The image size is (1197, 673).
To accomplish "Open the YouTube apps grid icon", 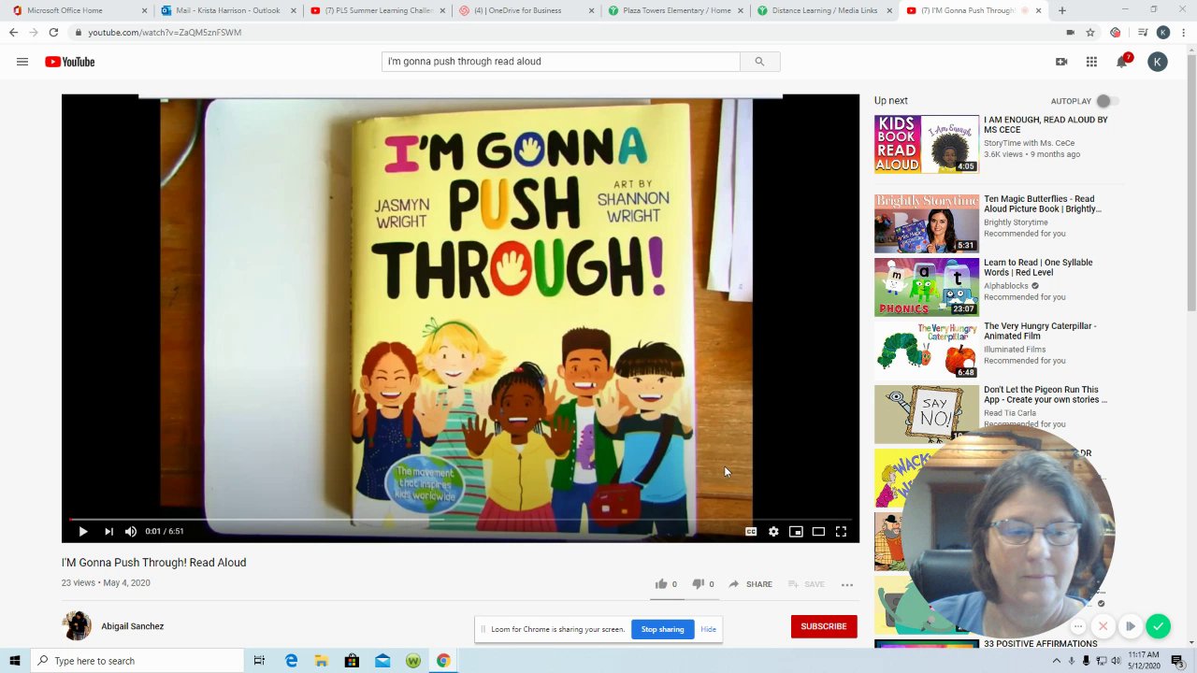I will pyautogui.click(x=1091, y=62).
